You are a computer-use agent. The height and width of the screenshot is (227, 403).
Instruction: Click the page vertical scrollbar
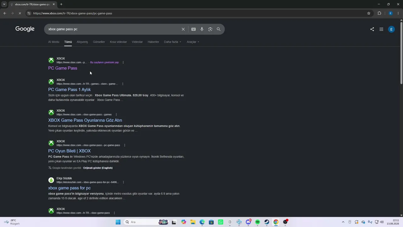(x=401, y=52)
